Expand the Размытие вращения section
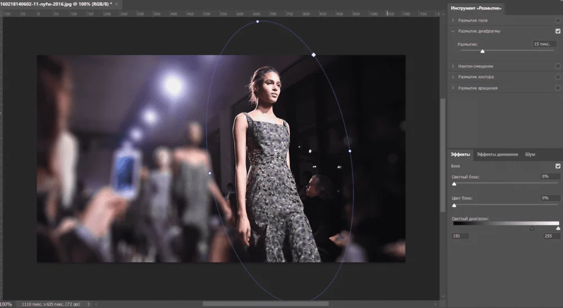The width and height of the screenshot is (563, 308). point(453,88)
